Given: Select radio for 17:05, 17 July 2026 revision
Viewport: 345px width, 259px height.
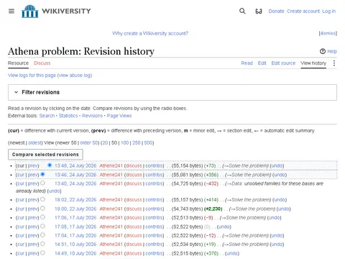Looking at the screenshot, I should tap(42, 226).
